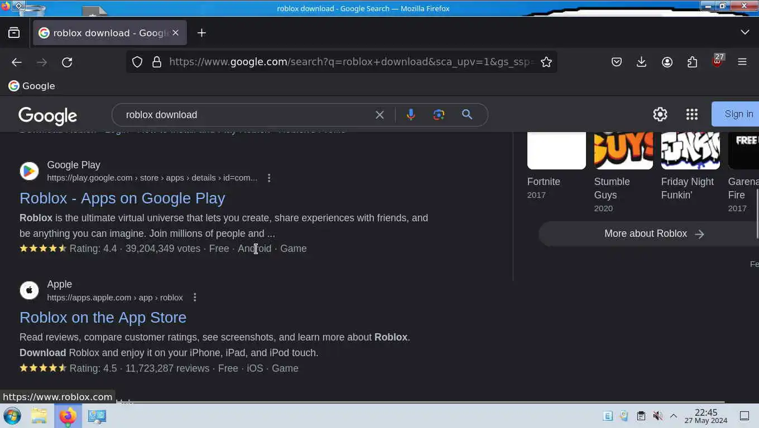This screenshot has width=759, height=428.
Task: Open a new tab with plus button
Action: 201,33
